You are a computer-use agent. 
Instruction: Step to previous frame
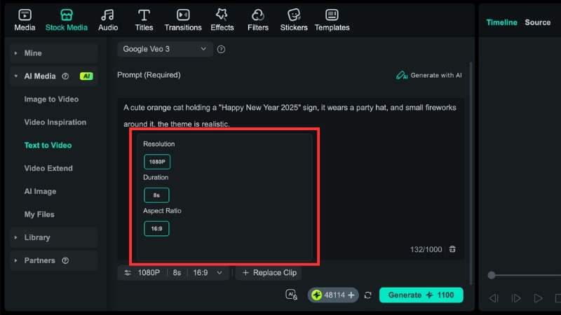click(494, 298)
